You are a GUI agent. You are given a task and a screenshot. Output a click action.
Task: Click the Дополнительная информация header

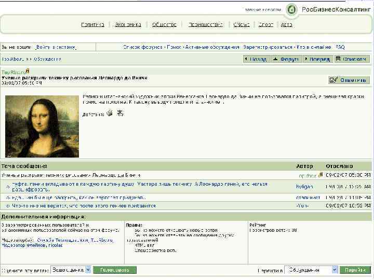pos(44,217)
